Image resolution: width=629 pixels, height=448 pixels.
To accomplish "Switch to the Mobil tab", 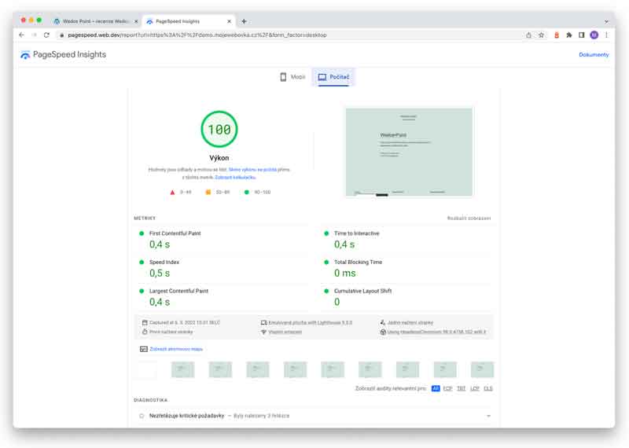I will (x=292, y=77).
